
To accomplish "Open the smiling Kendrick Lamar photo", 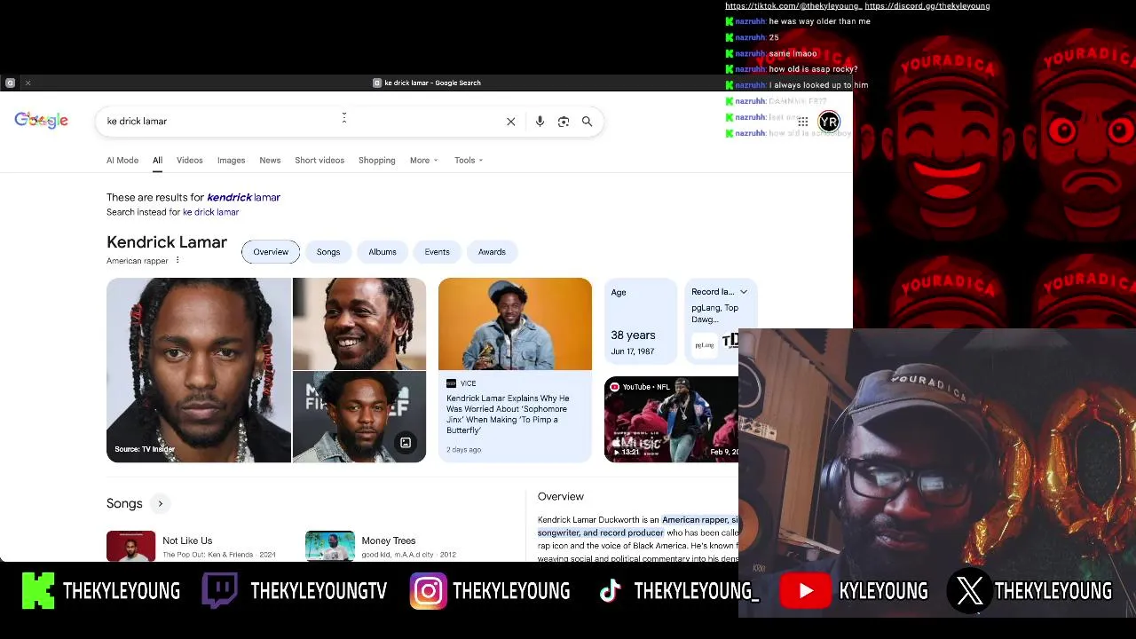I will 359,324.
